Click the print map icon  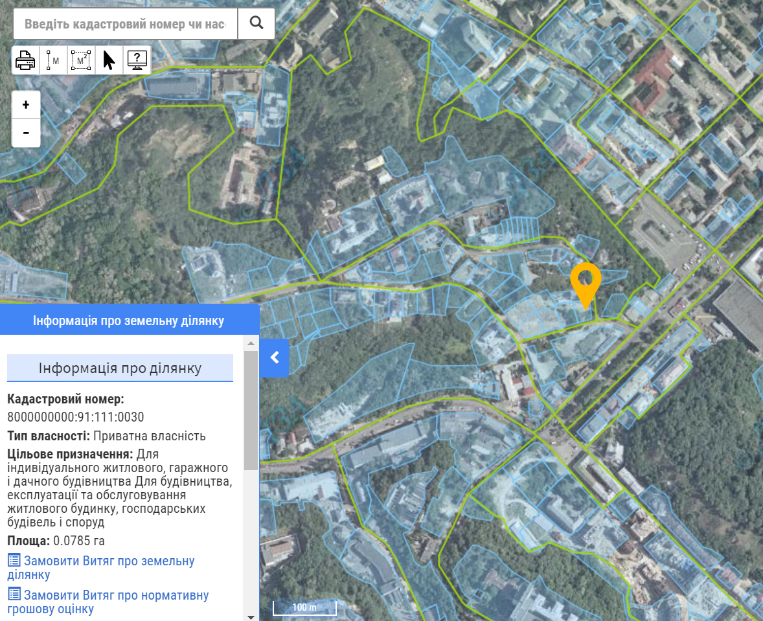[x=26, y=60]
